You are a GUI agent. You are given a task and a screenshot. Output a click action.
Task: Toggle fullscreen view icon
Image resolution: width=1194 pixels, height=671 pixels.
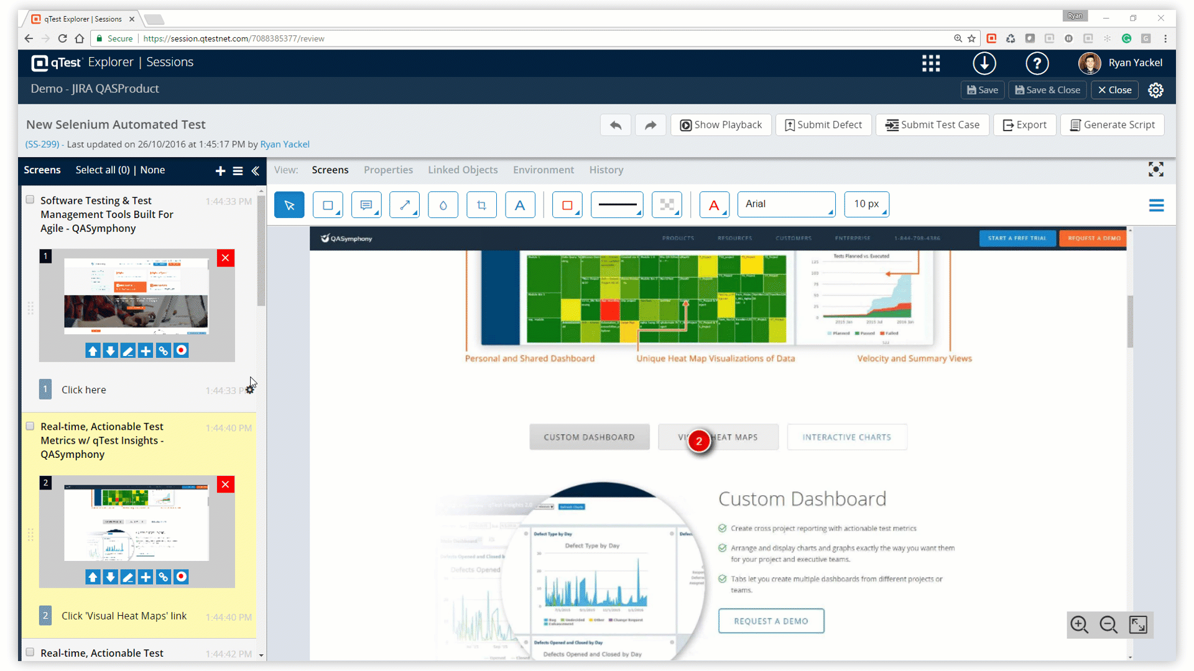pyautogui.click(x=1155, y=170)
